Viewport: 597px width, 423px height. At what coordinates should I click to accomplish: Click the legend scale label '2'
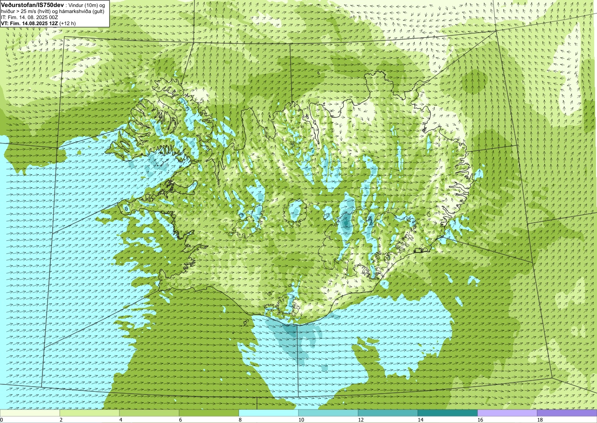tap(61, 420)
